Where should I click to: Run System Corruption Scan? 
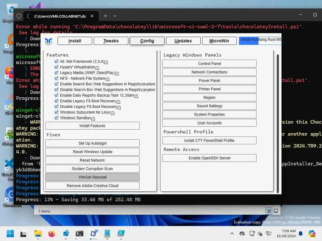[x=92, y=169]
